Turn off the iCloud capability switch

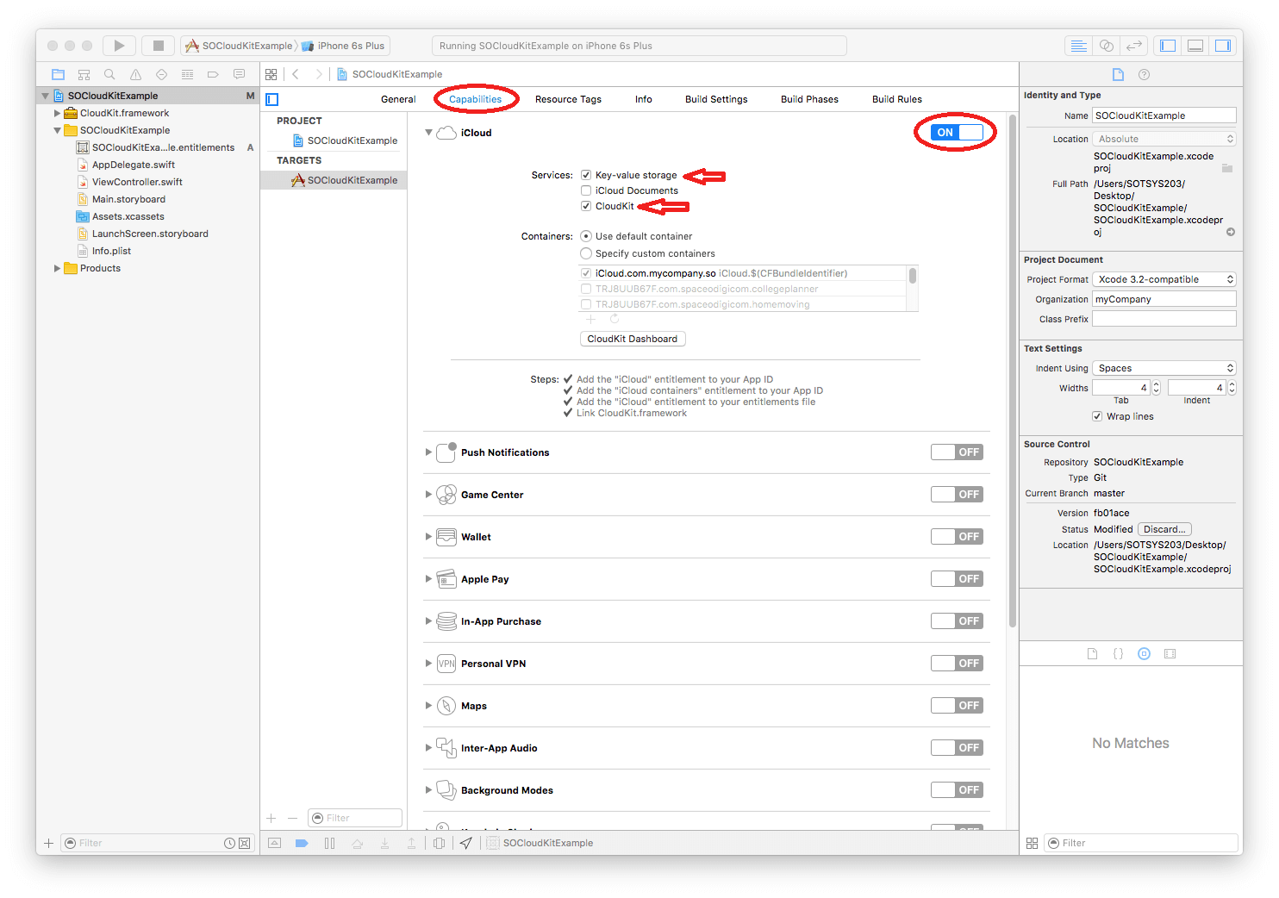957,132
